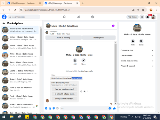
Task: Reload the page
Action: point(15,10)
